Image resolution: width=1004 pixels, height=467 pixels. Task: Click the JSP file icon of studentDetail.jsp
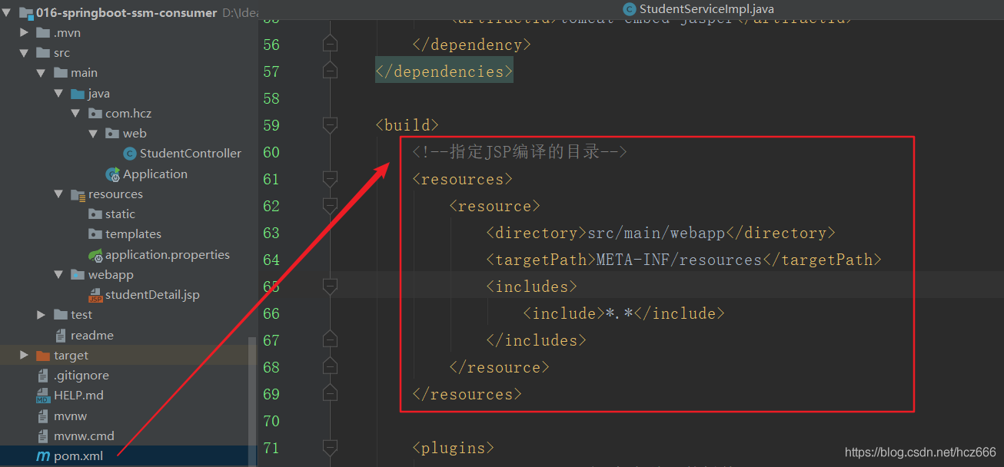[95, 296]
